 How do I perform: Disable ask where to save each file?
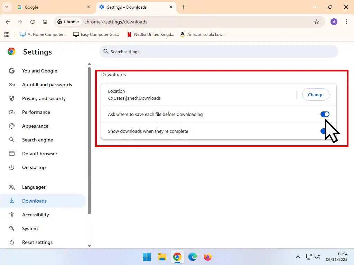click(x=325, y=114)
